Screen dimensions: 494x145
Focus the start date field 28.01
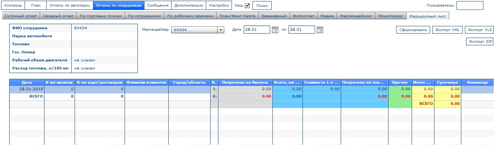257,30
